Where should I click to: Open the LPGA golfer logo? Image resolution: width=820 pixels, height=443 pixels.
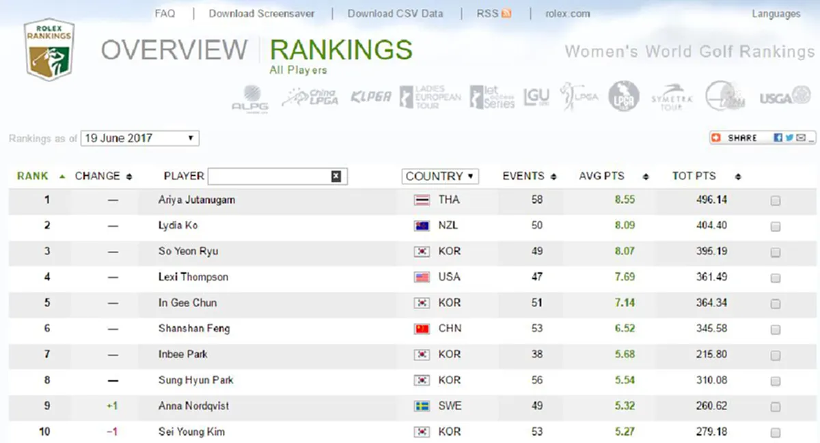pyautogui.click(x=579, y=96)
